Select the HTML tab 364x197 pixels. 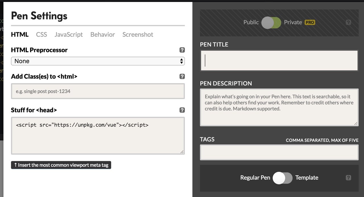point(20,35)
